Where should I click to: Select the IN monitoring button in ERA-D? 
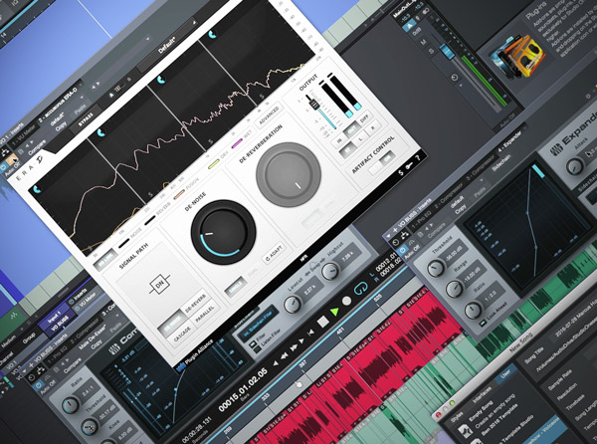[x=339, y=140]
